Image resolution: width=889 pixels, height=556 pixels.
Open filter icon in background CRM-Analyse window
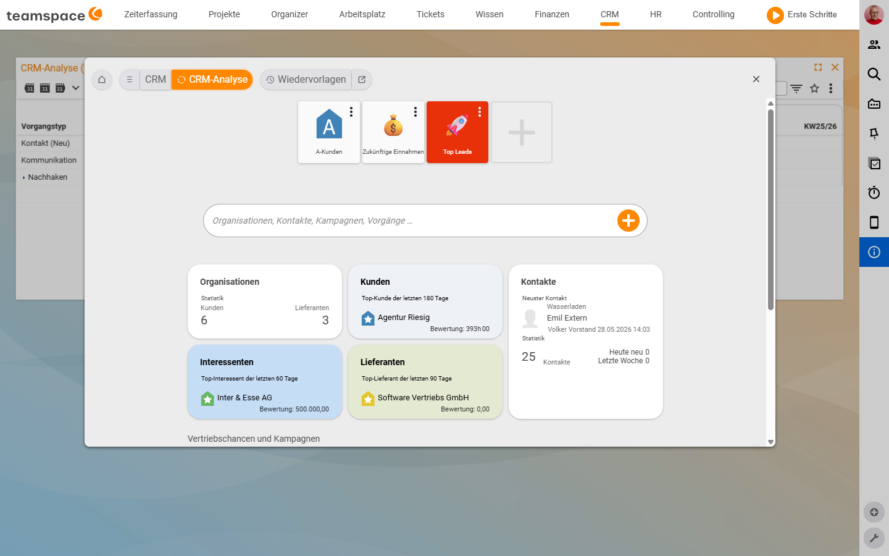796,88
